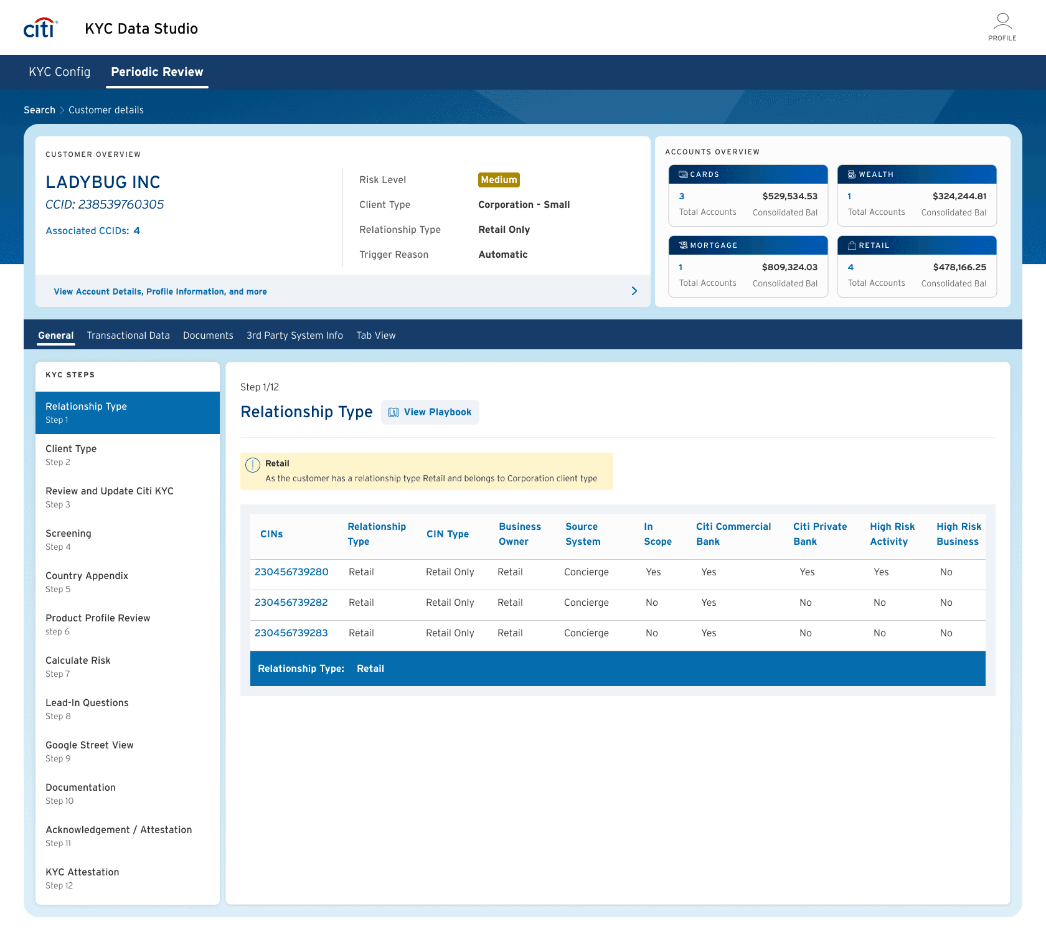Switch to Tab View
The width and height of the screenshot is (1046, 952).
(376, 336)
